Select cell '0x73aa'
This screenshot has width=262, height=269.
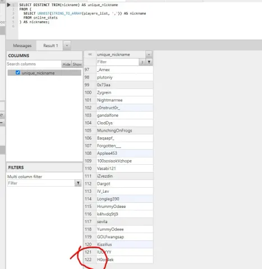(x=125, y=85)
